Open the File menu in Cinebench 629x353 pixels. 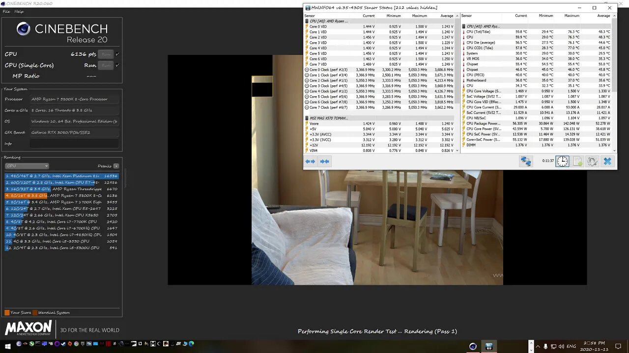point(6,11)
